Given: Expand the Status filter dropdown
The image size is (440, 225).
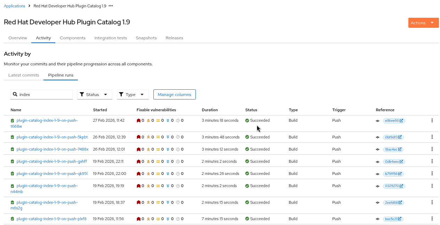Looking at the screenshot, I should coord(95,95).
